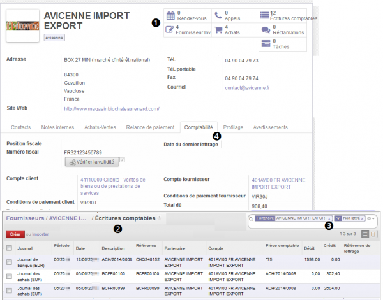Open Fournisseur Inv. edit icon

point(169,29)
